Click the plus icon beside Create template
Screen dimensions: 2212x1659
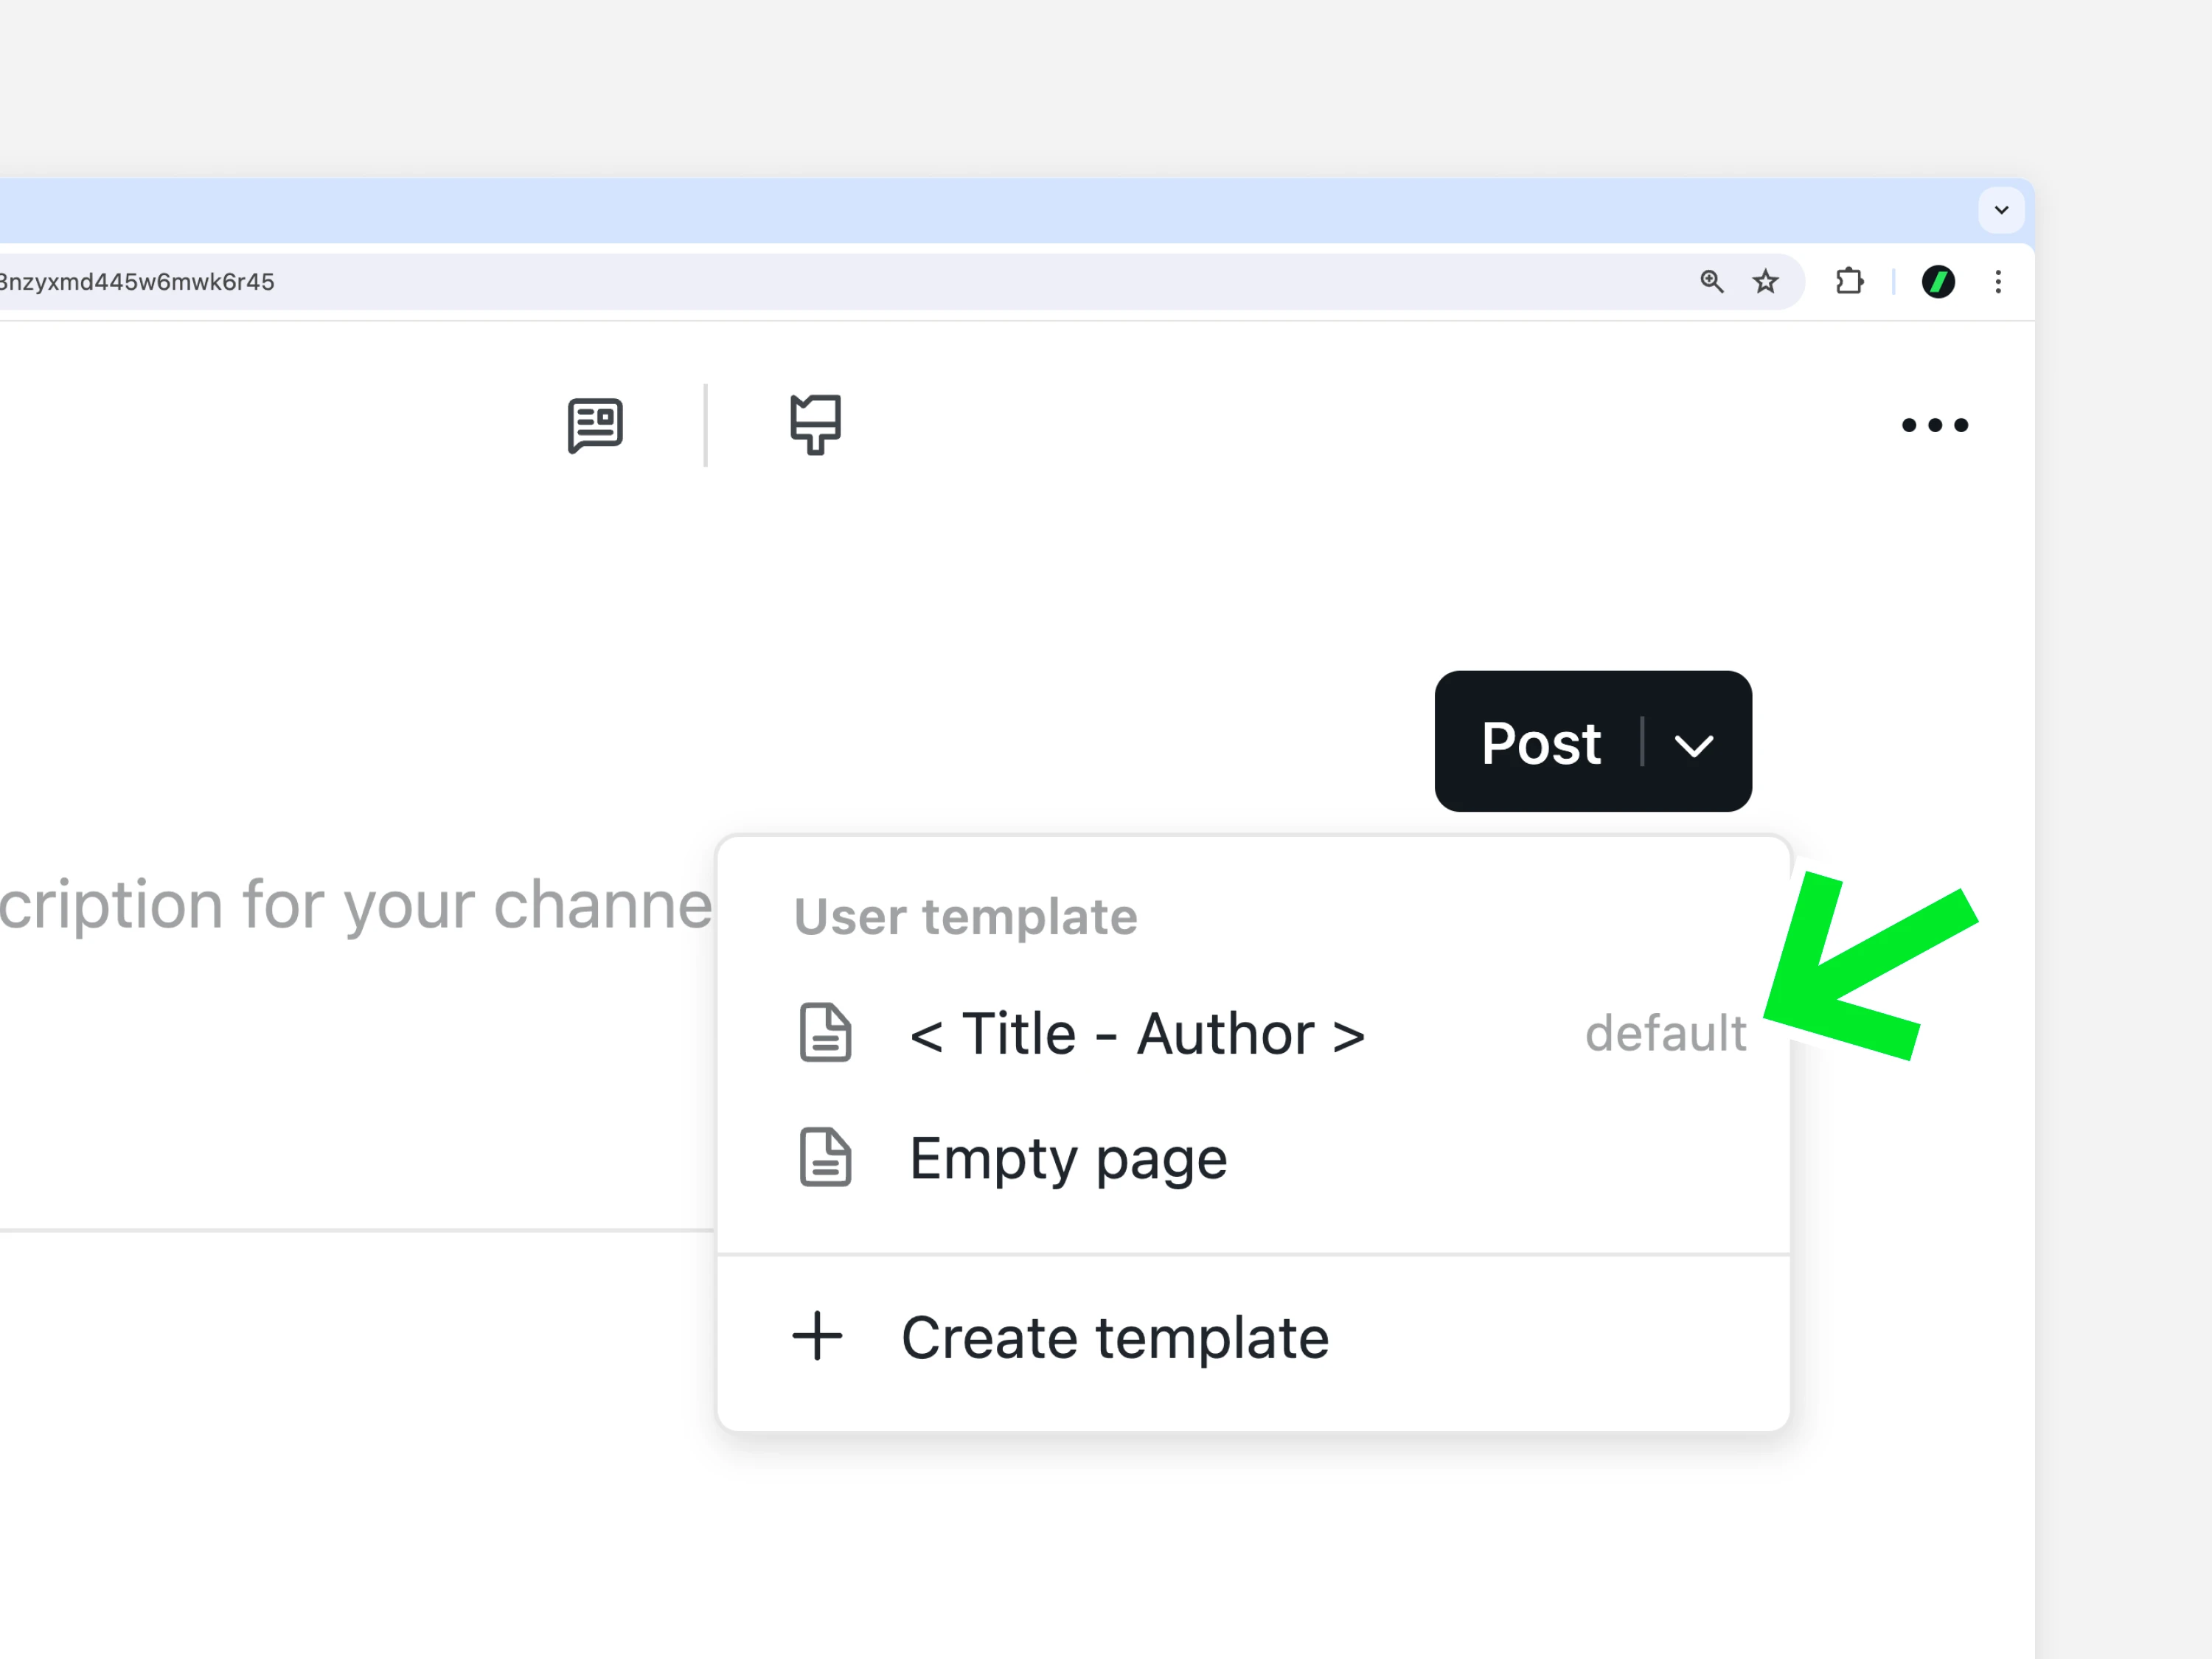(817, 1336)
